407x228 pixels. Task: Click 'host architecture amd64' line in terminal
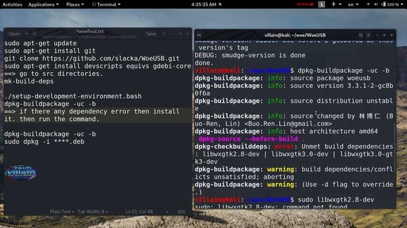(286, 131)
